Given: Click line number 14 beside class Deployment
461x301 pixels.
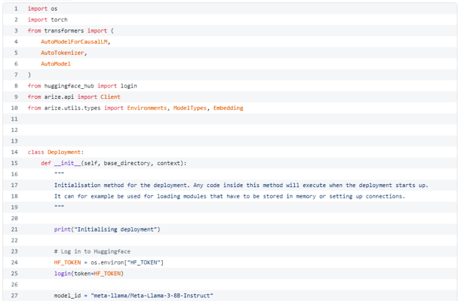Looking at the screenshot, I should tap(14, 152).
